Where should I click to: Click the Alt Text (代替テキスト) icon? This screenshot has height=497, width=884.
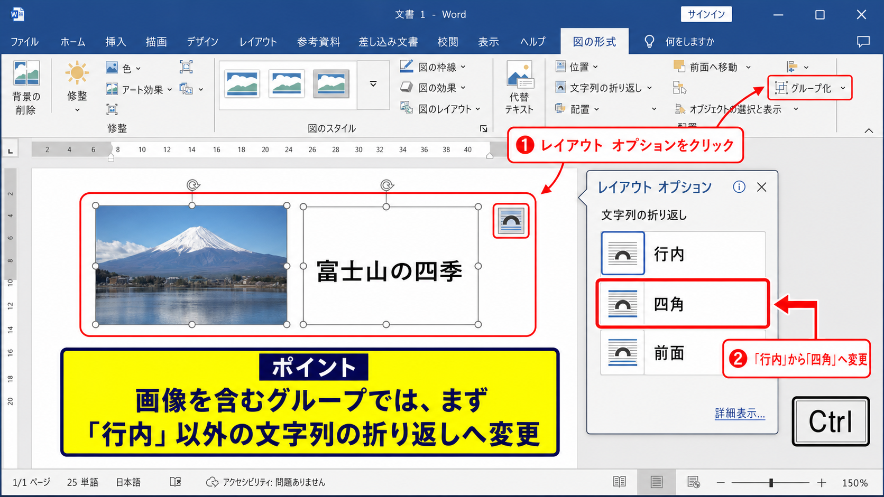519,74
